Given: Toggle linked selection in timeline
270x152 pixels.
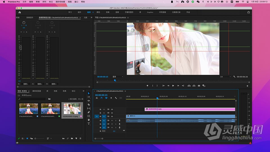Looking at the screenshot, I should [x=106, y=98].
